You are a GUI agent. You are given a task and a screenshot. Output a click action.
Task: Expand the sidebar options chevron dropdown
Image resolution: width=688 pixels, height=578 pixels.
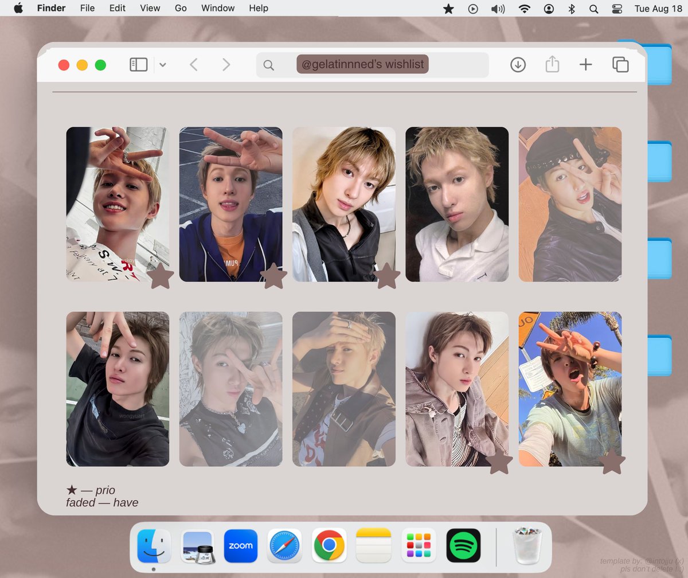163,65
